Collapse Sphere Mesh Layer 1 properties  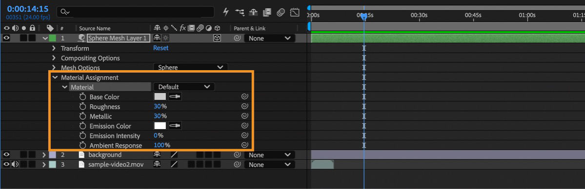tap(45, 38)
